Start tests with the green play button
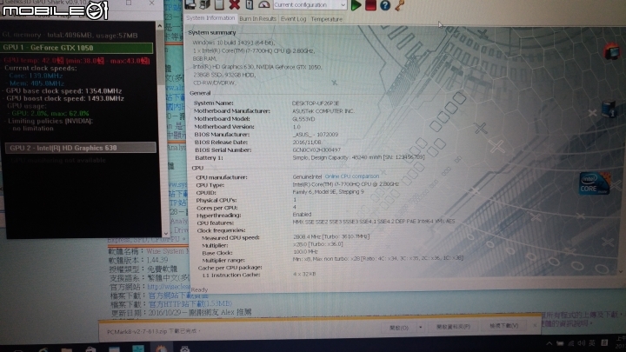 tap(356, 5)
